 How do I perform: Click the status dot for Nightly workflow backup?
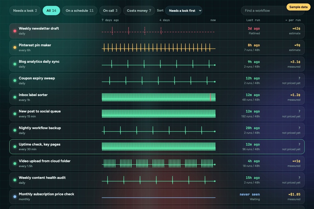[15, 130]
